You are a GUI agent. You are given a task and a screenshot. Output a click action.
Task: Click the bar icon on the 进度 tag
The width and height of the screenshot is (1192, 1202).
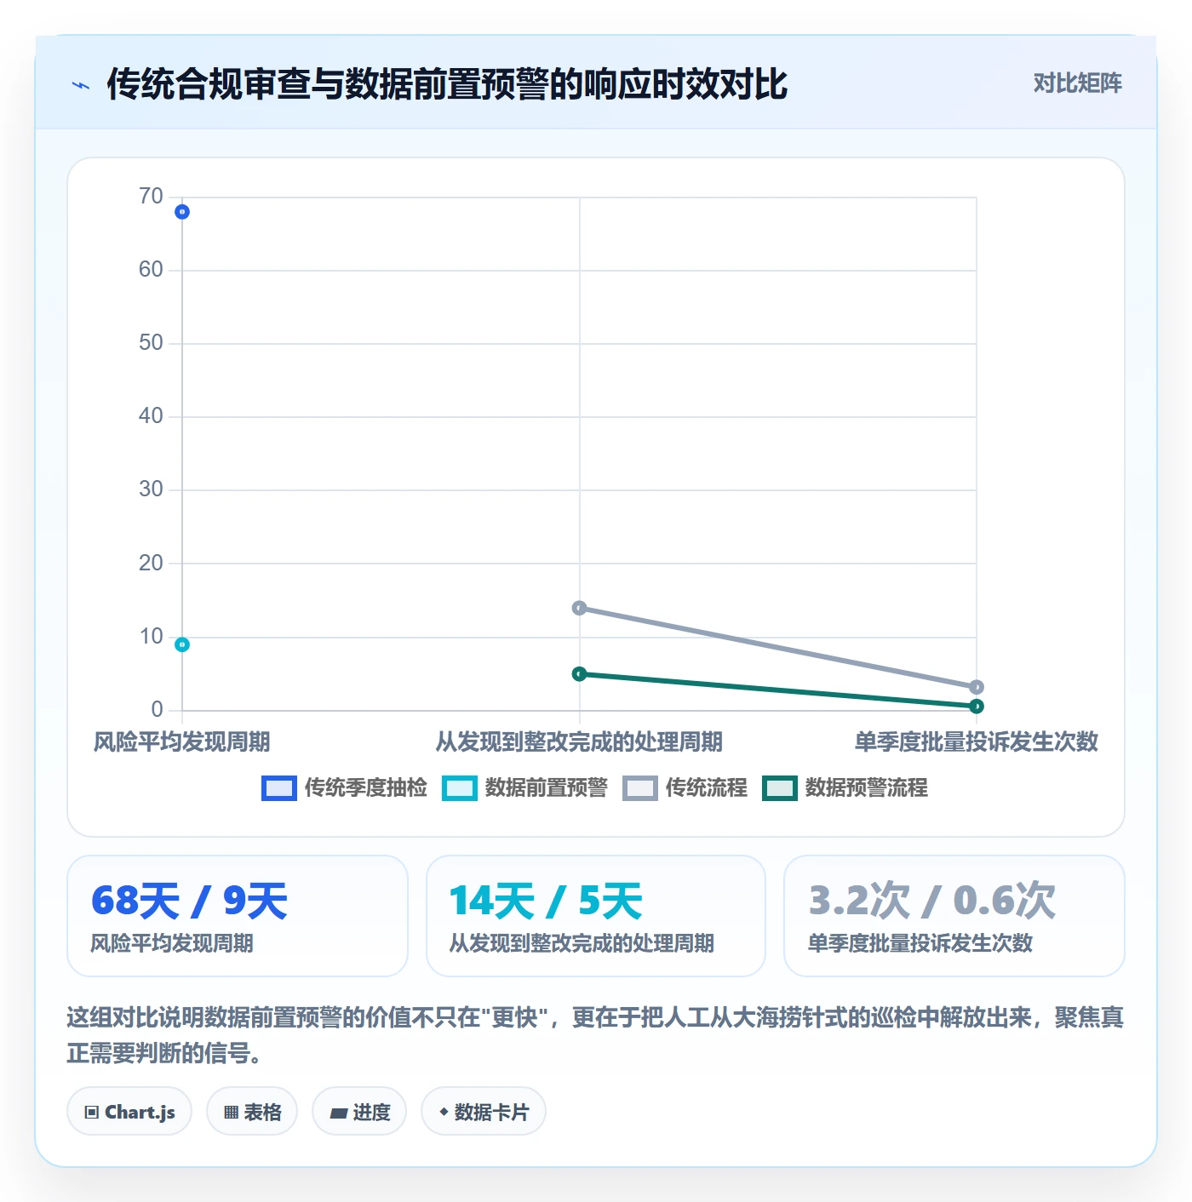pyautogui.click(x=338, y=1113)
